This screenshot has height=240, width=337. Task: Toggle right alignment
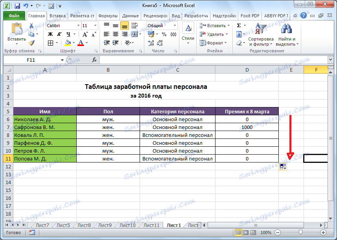(125, 34)
